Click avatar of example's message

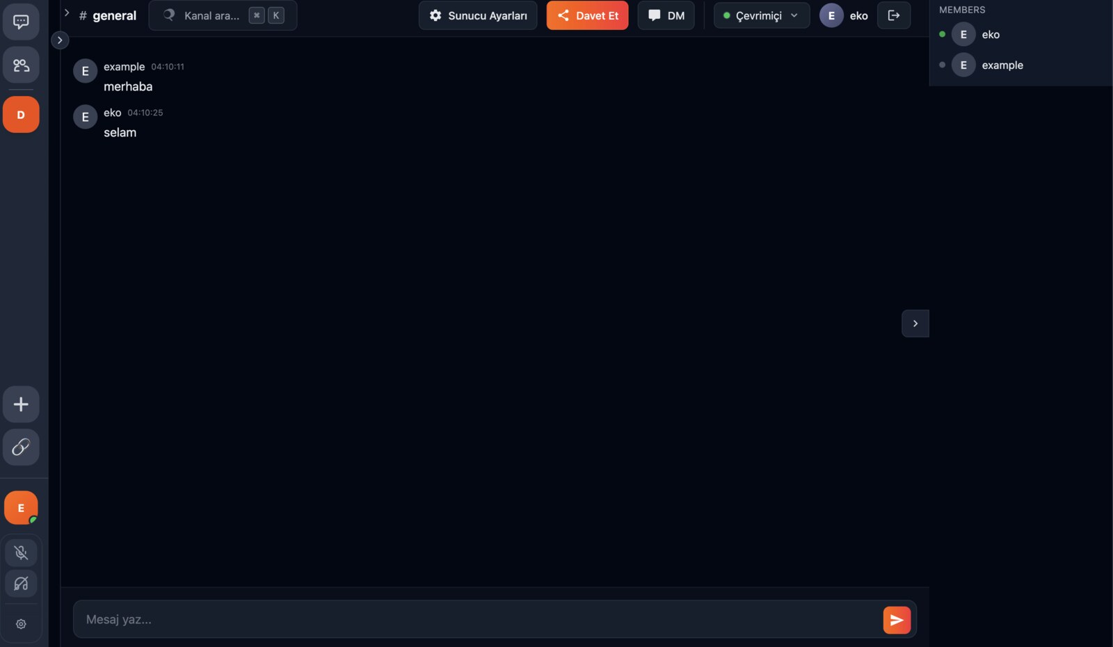(x=85, y=71)
